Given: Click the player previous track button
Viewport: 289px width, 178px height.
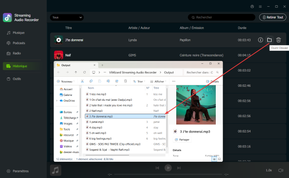Looking at the screenshot, I should click(x=157, y=168).
